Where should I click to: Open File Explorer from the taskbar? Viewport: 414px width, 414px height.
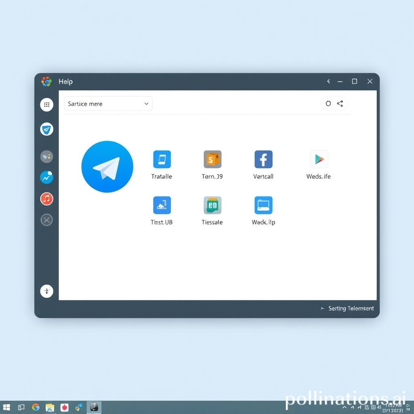pos(50,408)
